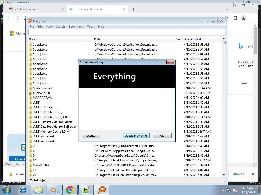This screenshot has width=261, height=195.
Task: Open the Help menu in Everything
Action: pos(101,26)
